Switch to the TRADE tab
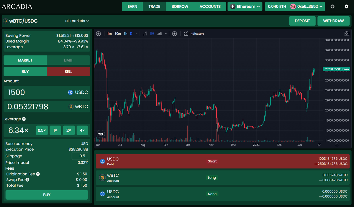 point(154,6)
